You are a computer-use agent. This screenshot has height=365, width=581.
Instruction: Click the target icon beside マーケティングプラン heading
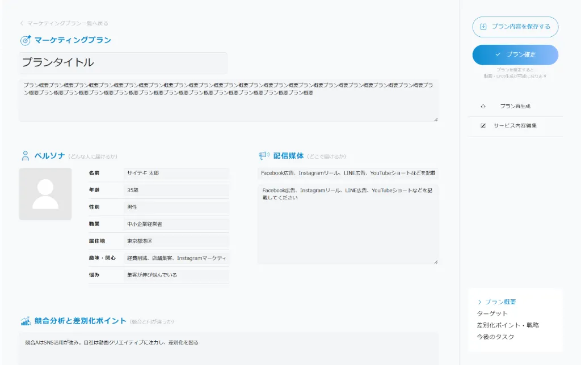click(26, 40)
